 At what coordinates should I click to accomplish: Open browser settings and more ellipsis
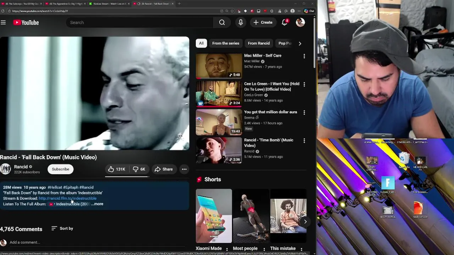[299, 11]
